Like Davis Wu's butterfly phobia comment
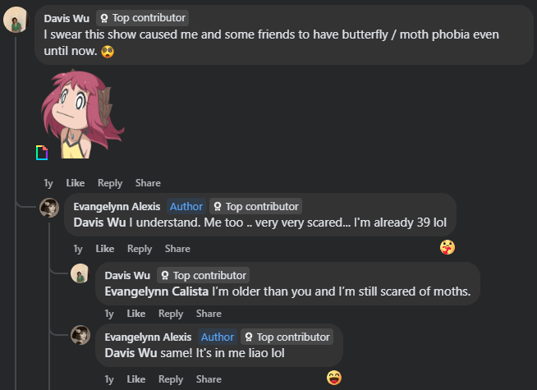 [x=75, y=183]
